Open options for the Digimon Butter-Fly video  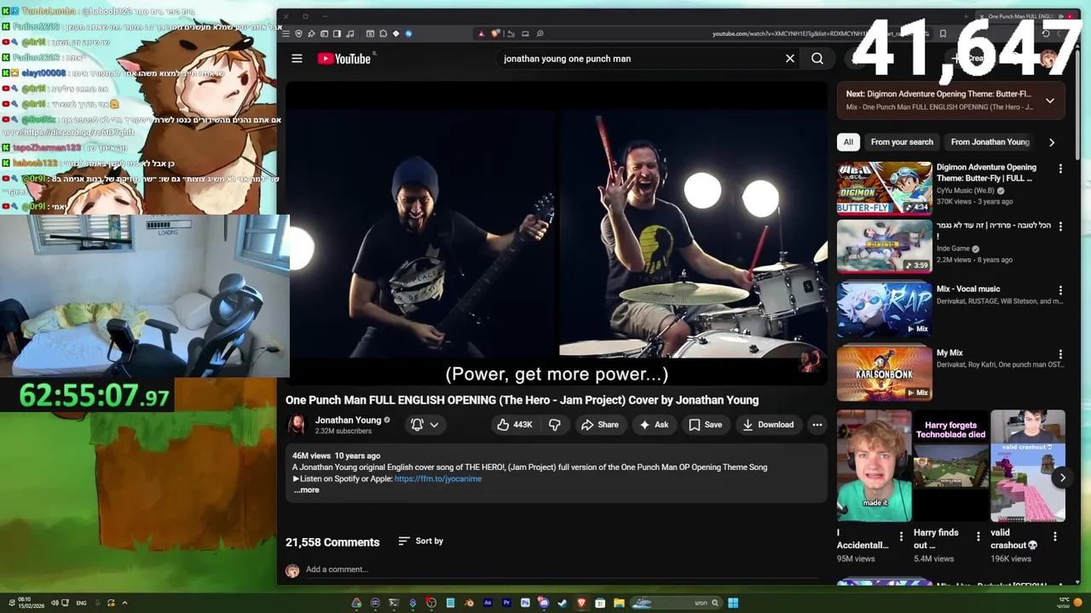[1060, 169]
